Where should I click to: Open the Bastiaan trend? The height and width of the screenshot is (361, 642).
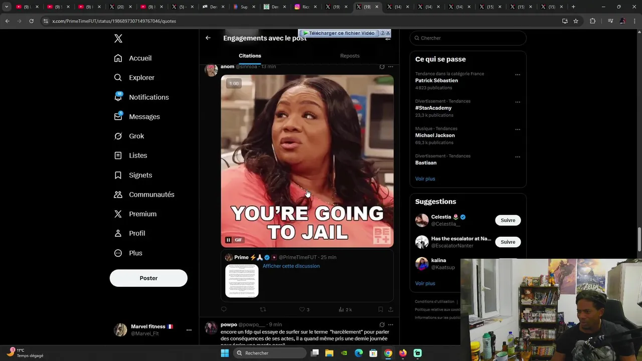(x=426, y=163)
